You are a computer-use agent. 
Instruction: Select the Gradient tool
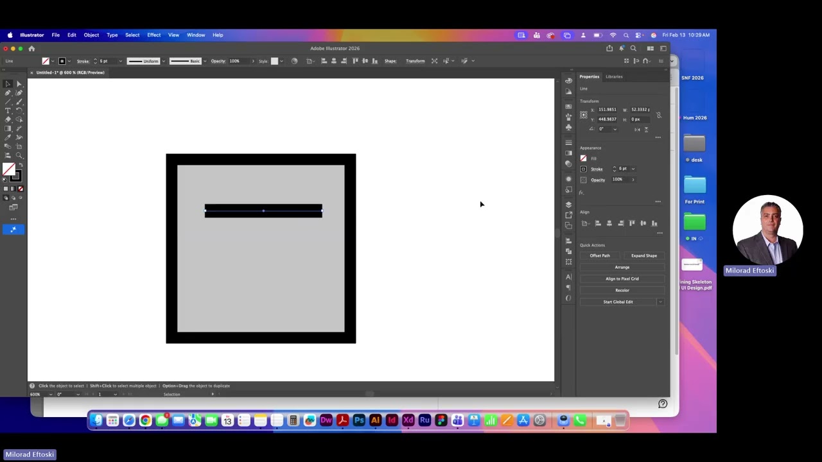[x=8, y=128]
